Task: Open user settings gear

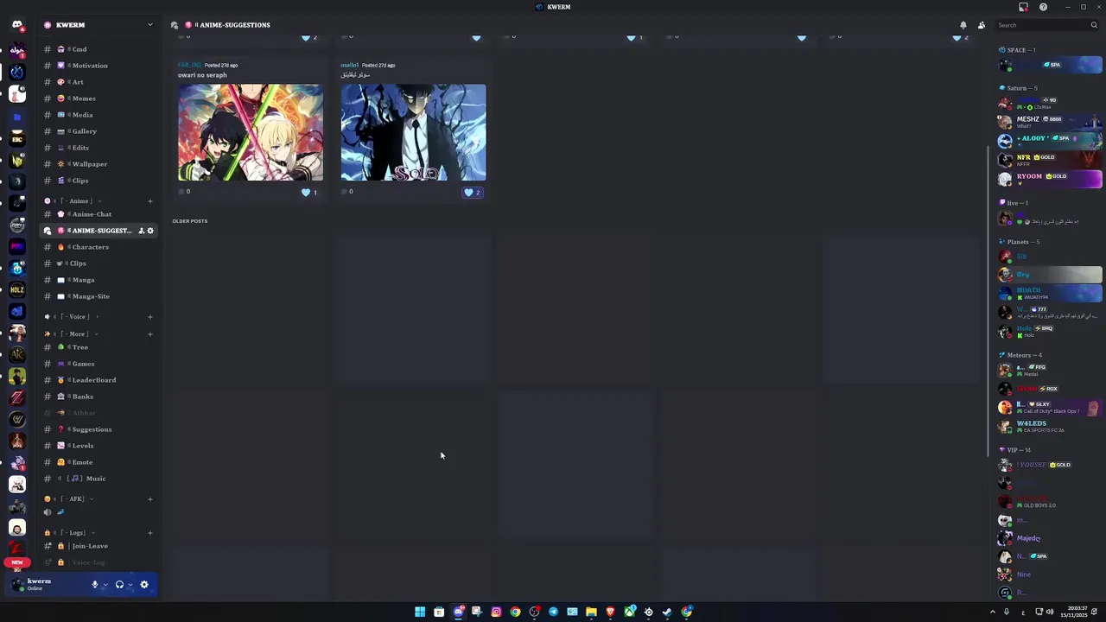Action: click(x=144, y=585)
